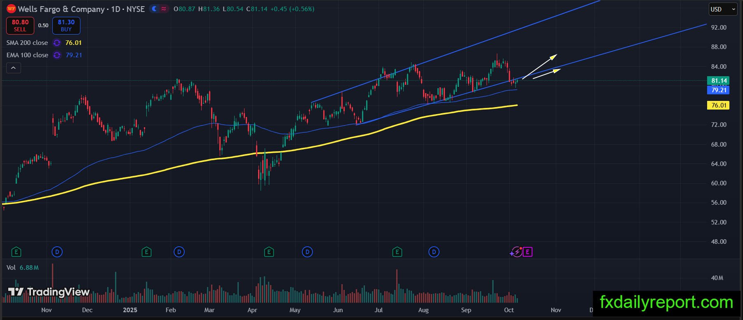Open the dividend D marker in November 2024
The height and width of the screenshot is (320, 743).
[x=57, y=252]
